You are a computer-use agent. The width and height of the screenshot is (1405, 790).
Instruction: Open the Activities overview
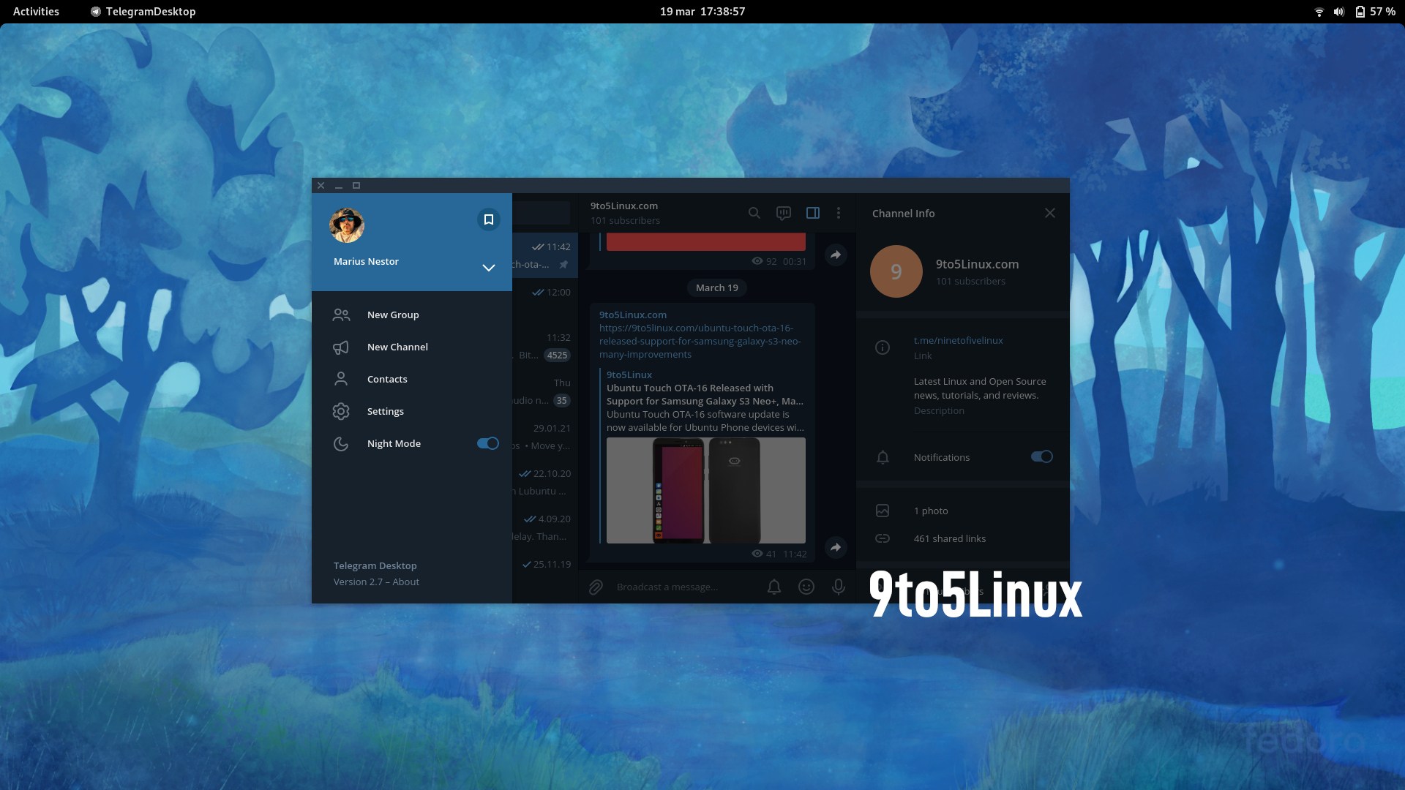(35, 11)
